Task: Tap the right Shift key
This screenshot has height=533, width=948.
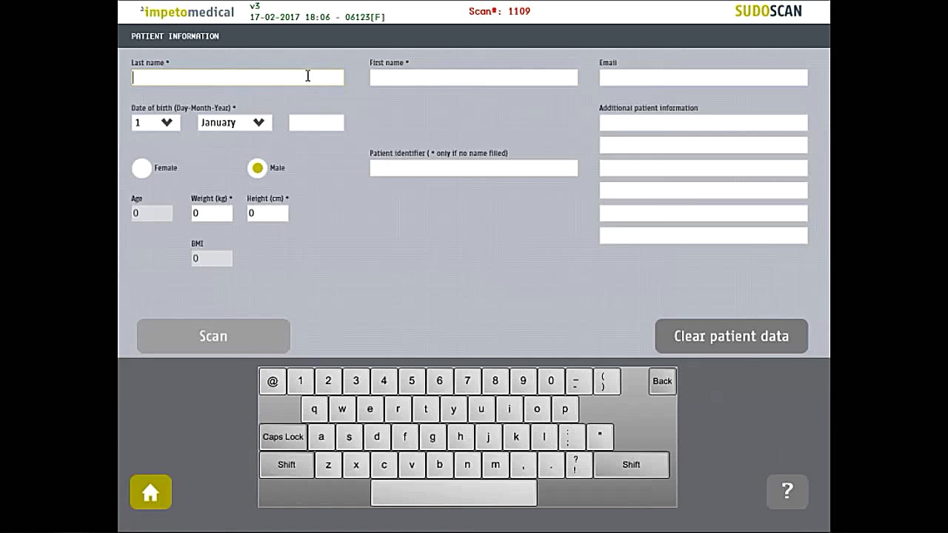Action: coord(631,465)
